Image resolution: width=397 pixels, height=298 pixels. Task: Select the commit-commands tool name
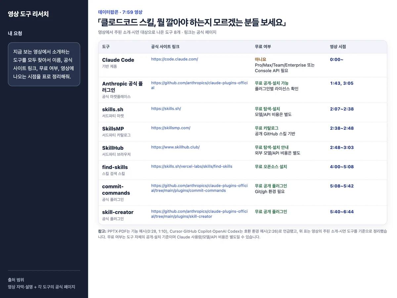(116, 189)
